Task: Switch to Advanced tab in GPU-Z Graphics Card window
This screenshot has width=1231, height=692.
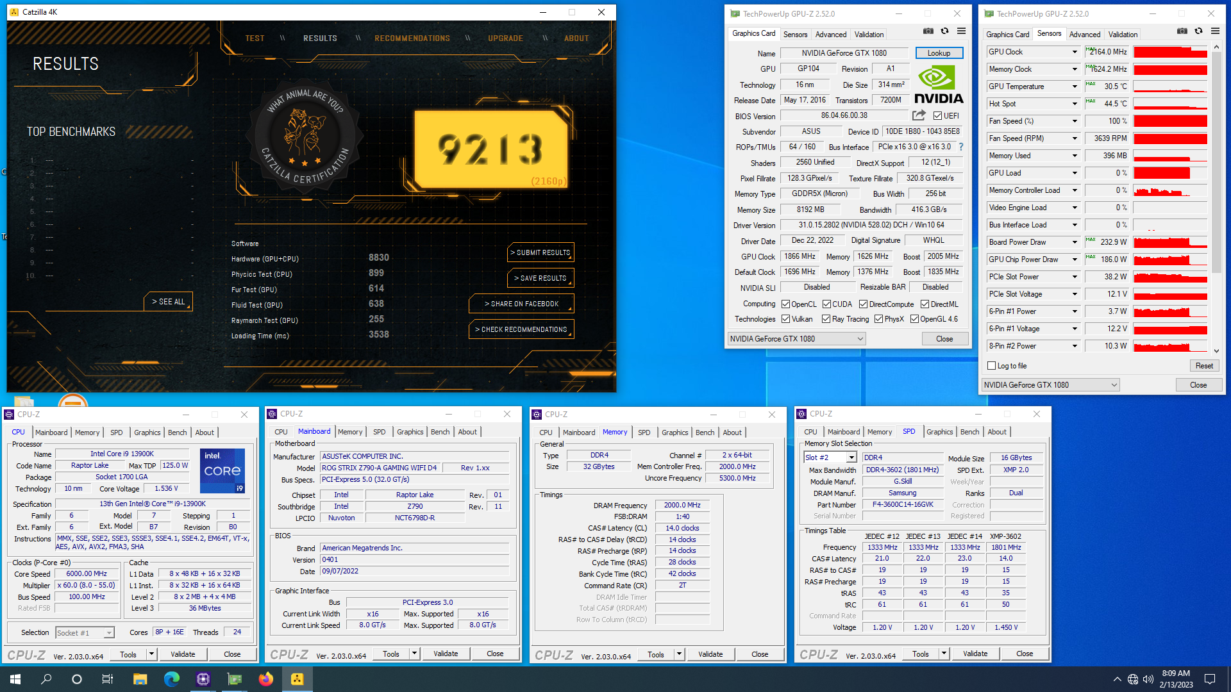Action: pos(831,35)
